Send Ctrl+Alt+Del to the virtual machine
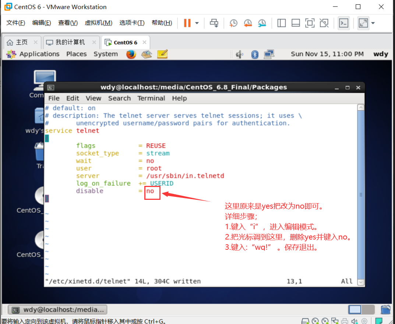This screenshot has height=324, width=395. (x=214, y=23)
